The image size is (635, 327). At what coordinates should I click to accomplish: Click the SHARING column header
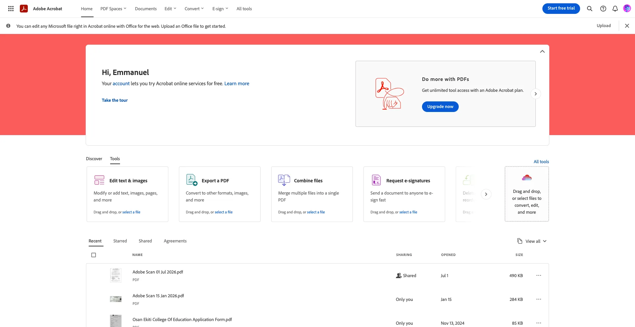[x=404, y=255]
